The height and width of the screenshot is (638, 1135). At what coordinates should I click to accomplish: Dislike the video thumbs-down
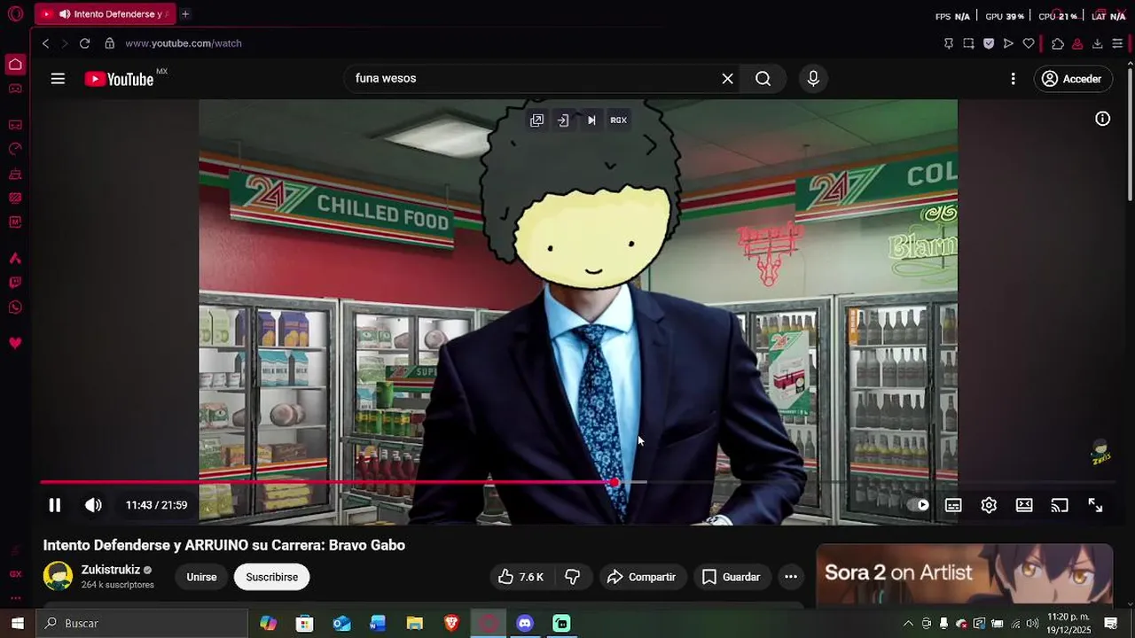coord(572,577)
